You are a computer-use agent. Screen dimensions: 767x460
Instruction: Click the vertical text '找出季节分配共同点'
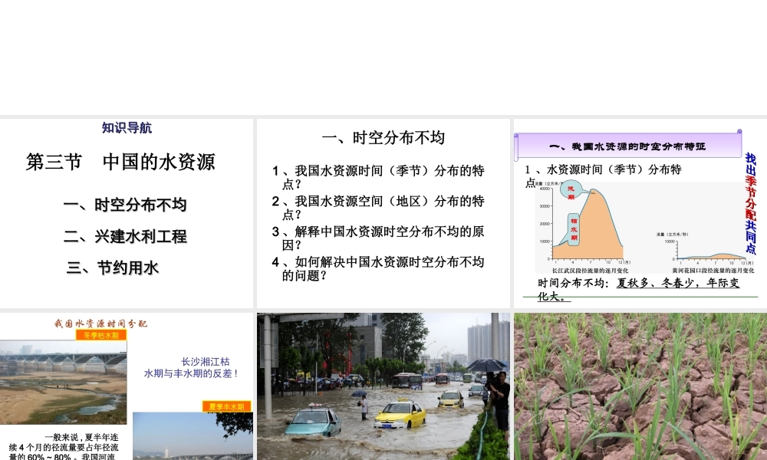(750, 203)
